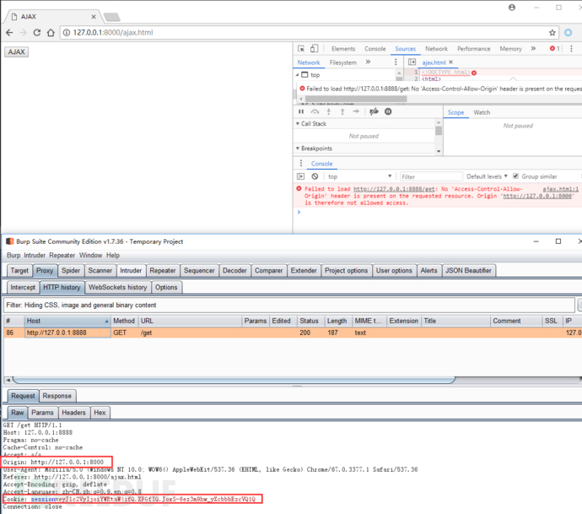Click the deactivate breakpoints icon
The image size is (582, 514).
pyautogui.click(x=374, y=111)
